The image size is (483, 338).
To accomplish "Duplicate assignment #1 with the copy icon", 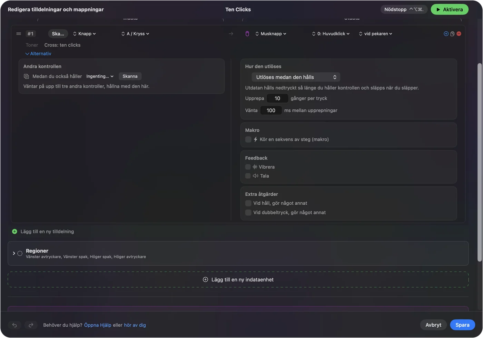I will tap(452, 34).
